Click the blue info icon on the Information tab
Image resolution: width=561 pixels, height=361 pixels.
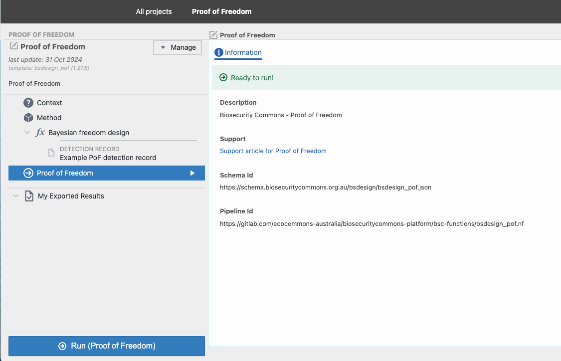click(218, 52)
